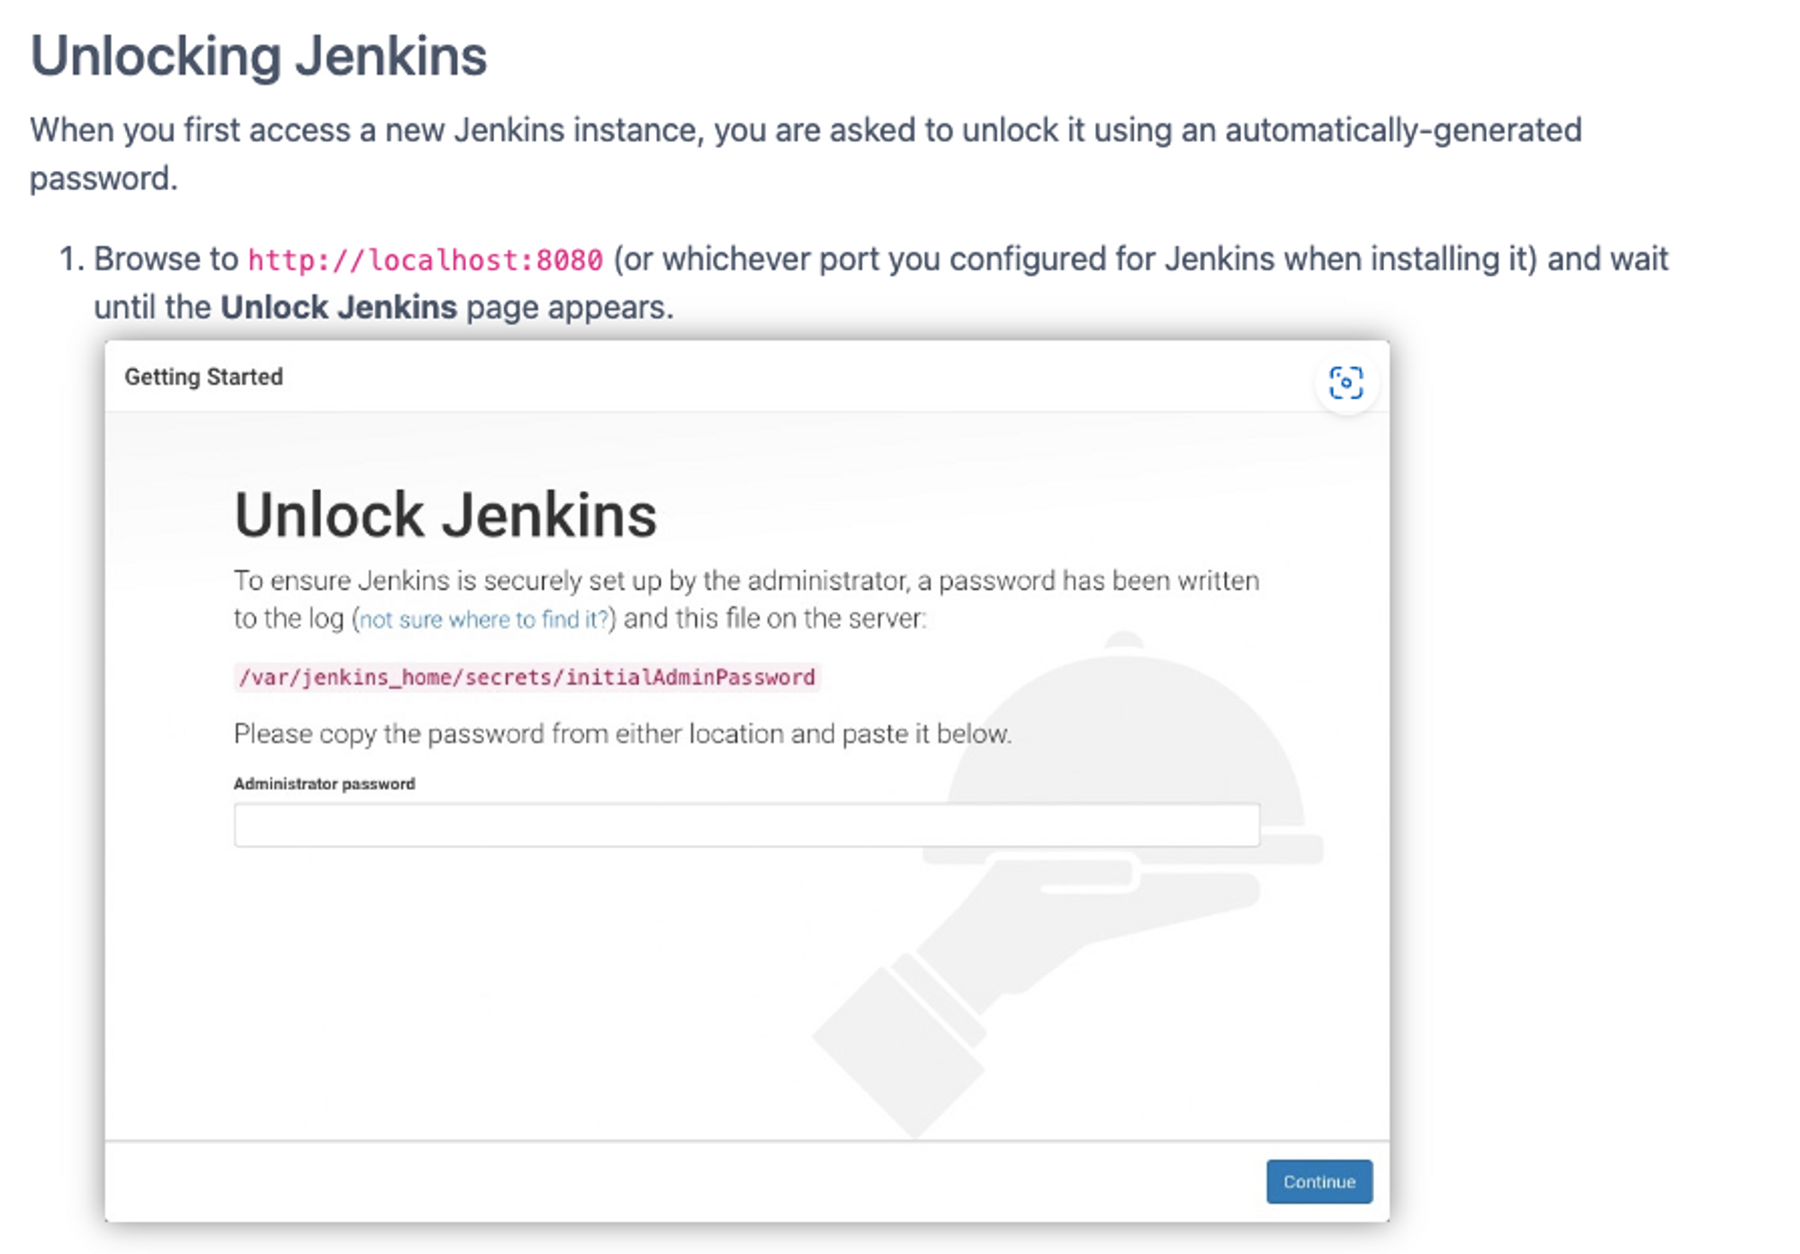This screenshot has width=1800, height=1254.
Task: Click the Please copy the password sentence
Action: point(622,733)
